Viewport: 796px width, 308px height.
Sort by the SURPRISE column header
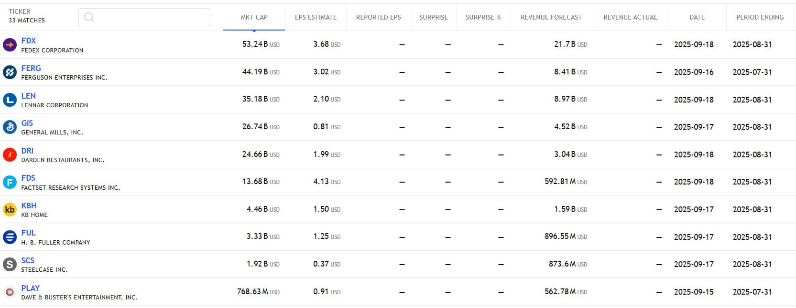click(434, 17)
